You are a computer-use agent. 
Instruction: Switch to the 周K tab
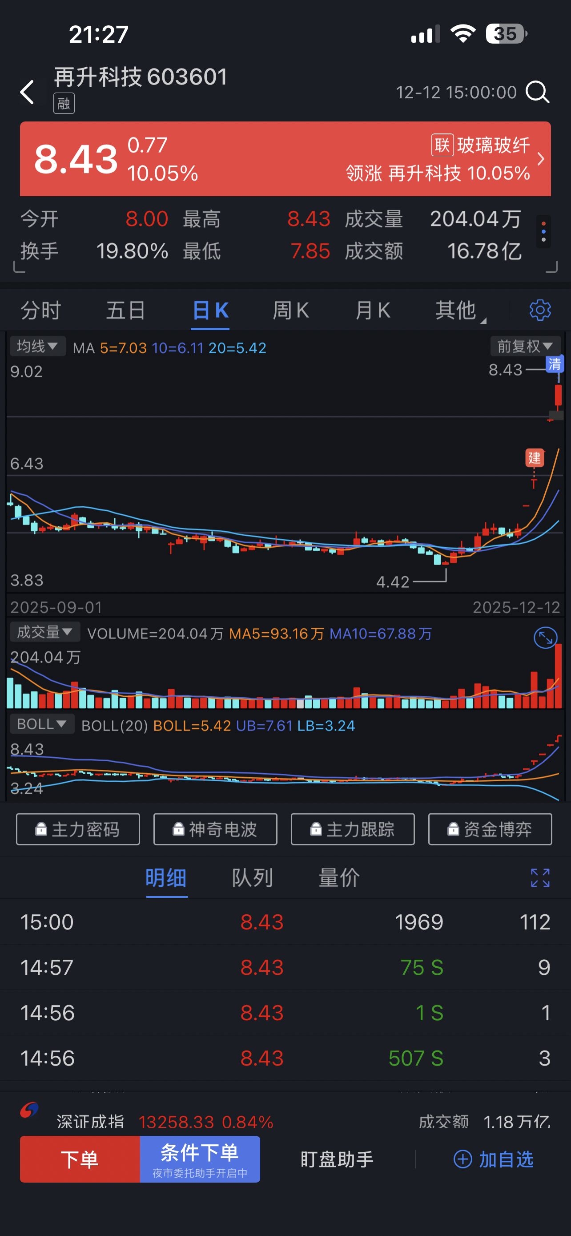(x=290, y=310)
